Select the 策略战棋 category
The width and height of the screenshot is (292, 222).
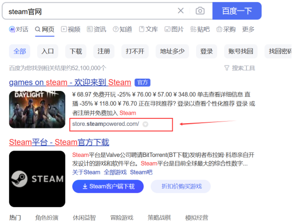(159, 218)
